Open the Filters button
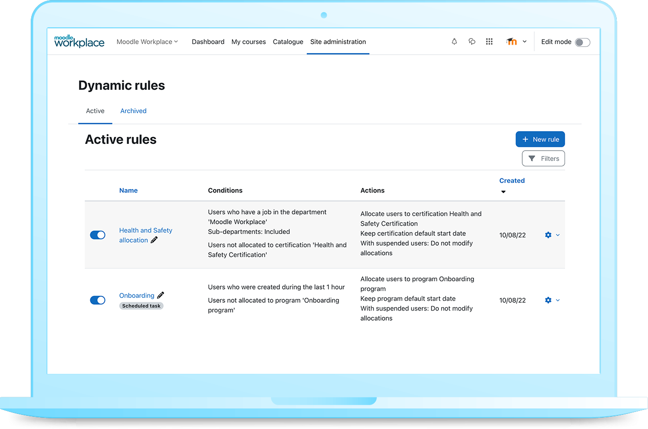Viewport: 648px width, 429px height. pyautogui.click(x=543, y=158)
